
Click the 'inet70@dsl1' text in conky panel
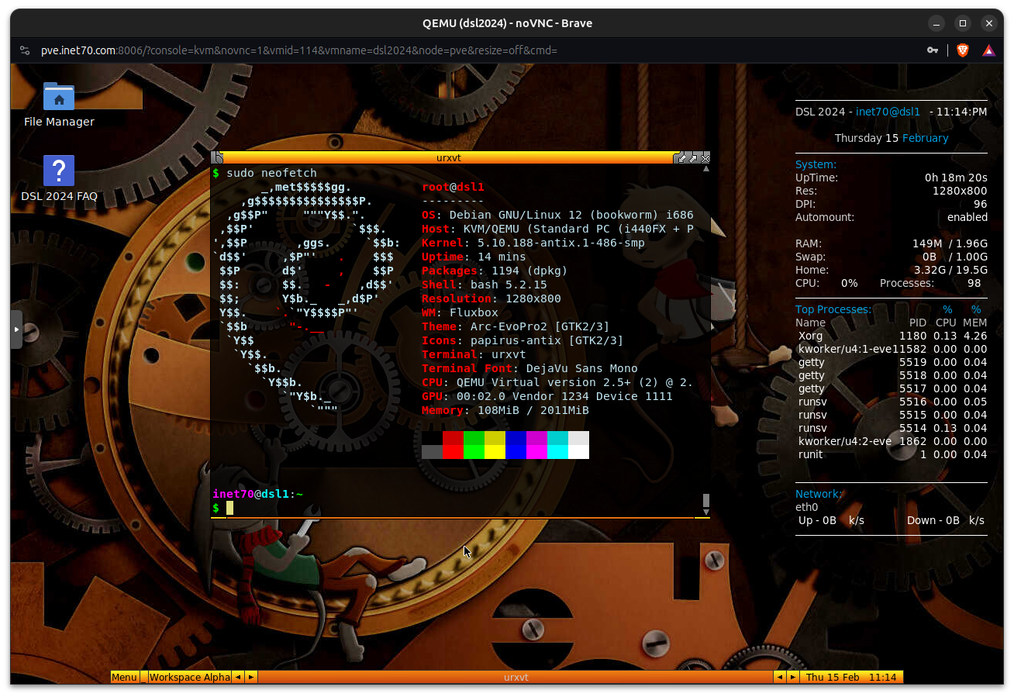tap(888, 112)
